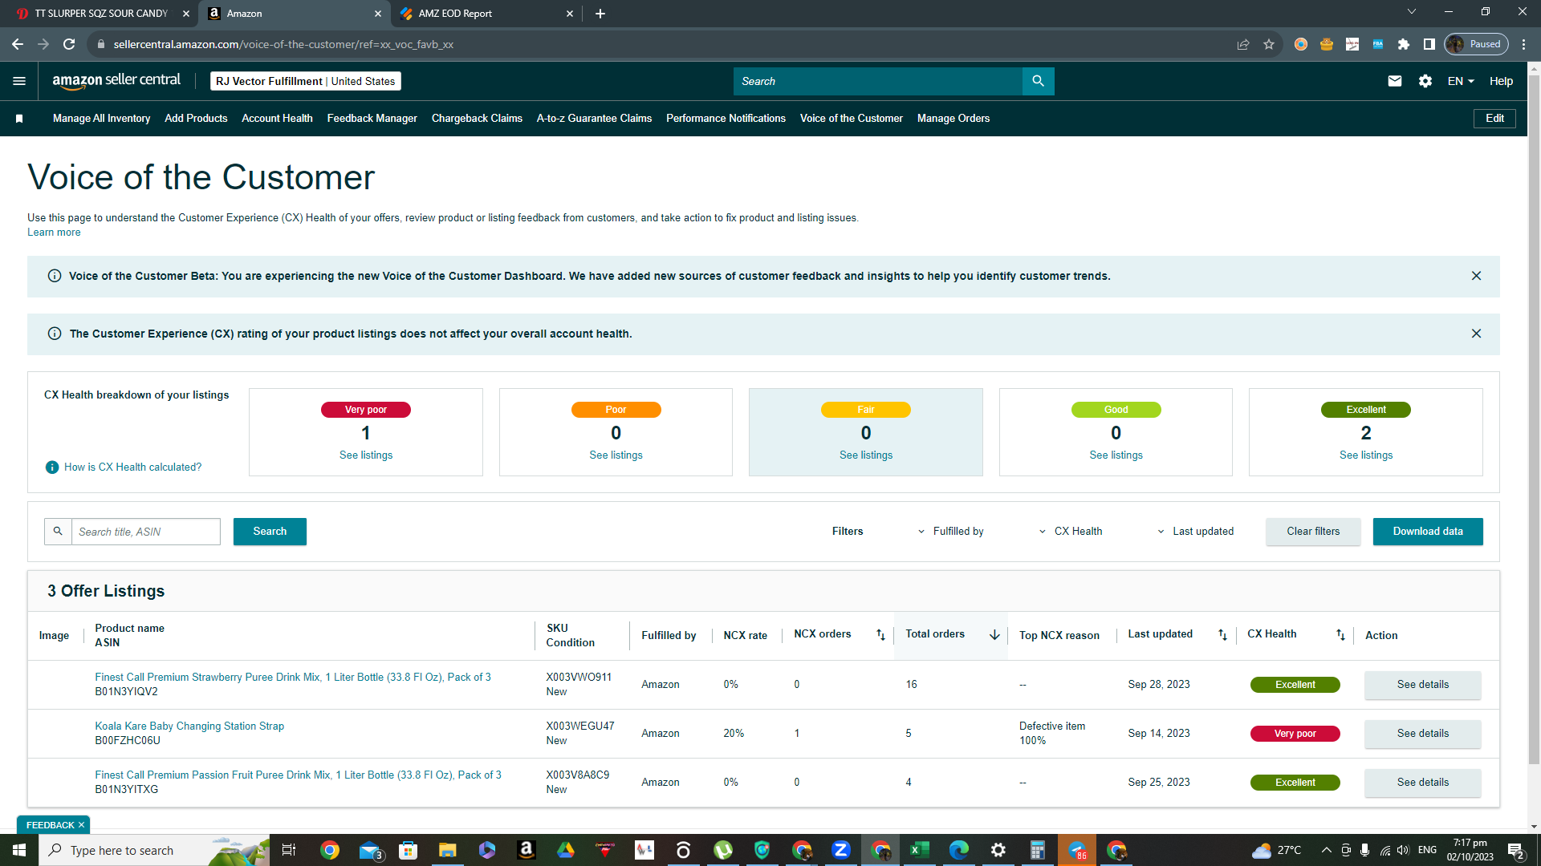
Task: Open the tab search chevron in Chrome
Action: pyautogui.click(x=1412, y=12)
